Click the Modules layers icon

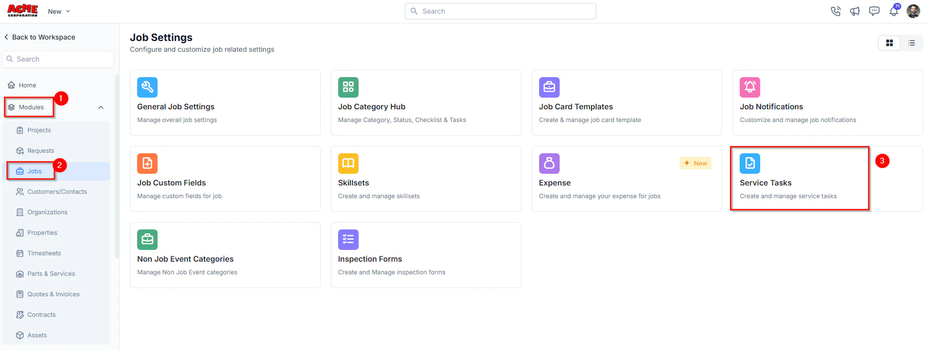[11, 107]
